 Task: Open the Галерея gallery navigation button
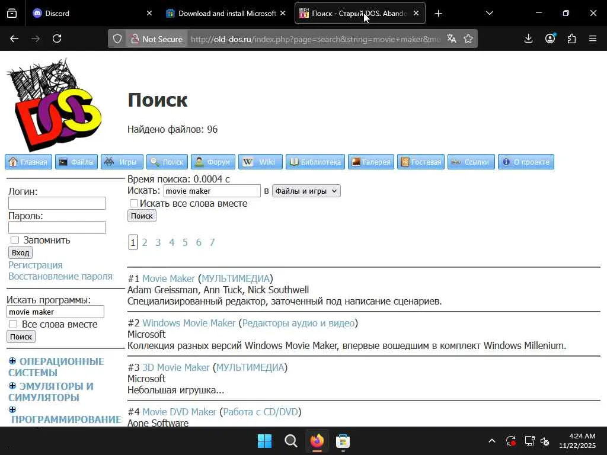coord(371,162)
